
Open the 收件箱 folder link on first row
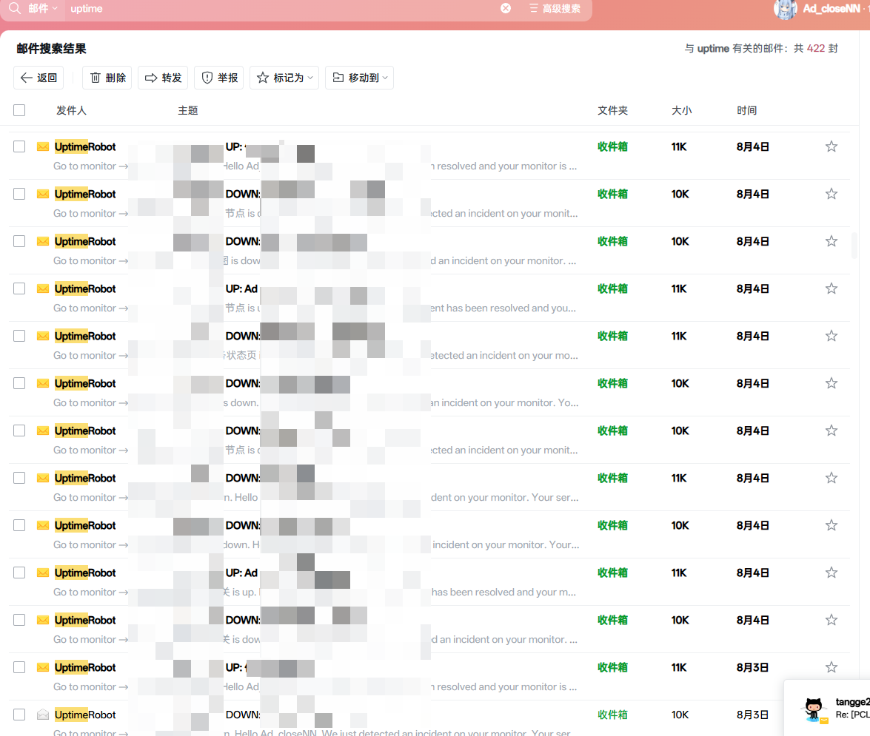(612, 146)
